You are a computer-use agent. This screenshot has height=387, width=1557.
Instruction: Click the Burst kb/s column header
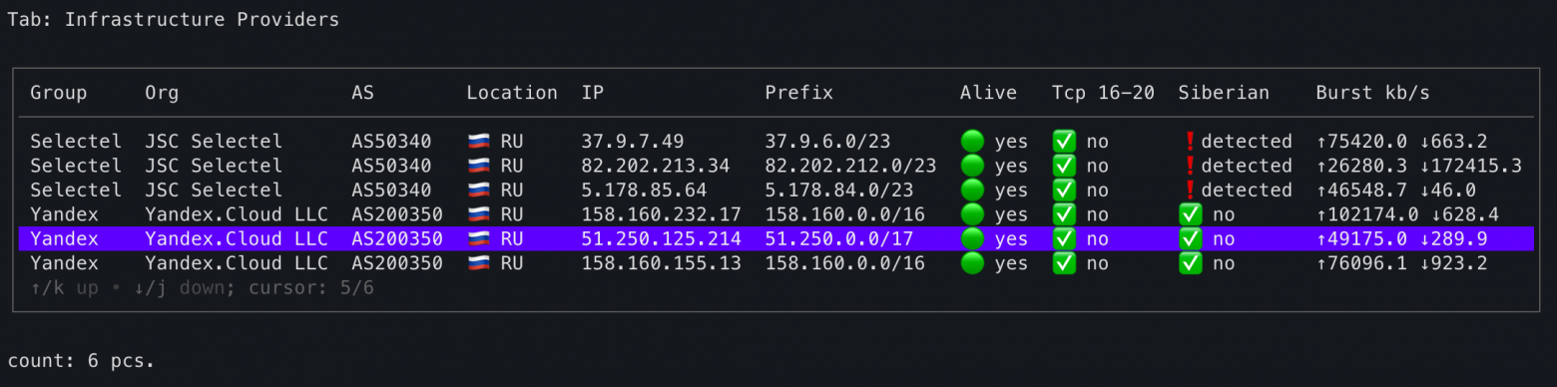[1373, 93]
